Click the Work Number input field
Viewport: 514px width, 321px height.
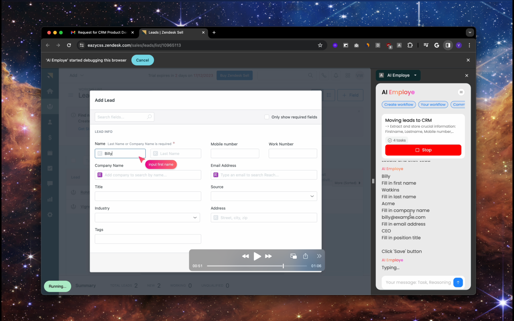[293, 153]
